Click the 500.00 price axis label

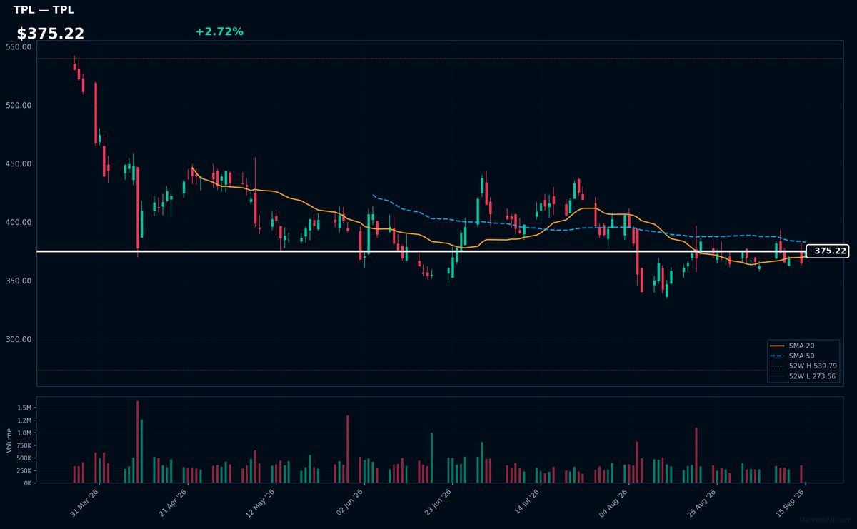point(19,106)
